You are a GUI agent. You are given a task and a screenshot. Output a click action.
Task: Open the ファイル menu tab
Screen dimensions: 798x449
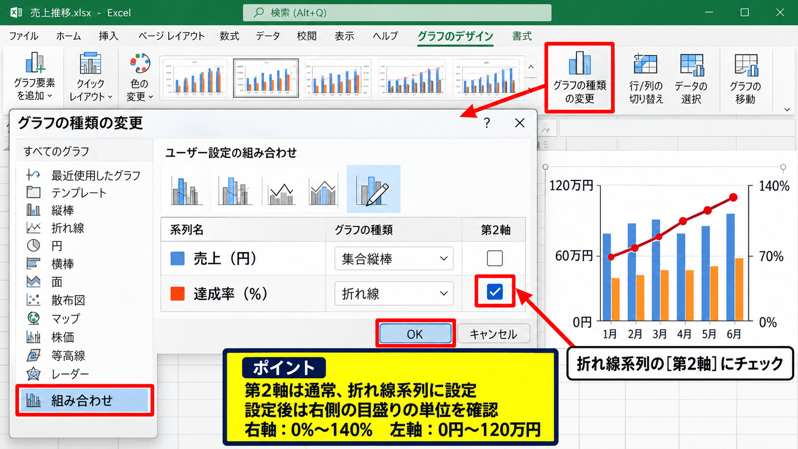pos(24,36)
